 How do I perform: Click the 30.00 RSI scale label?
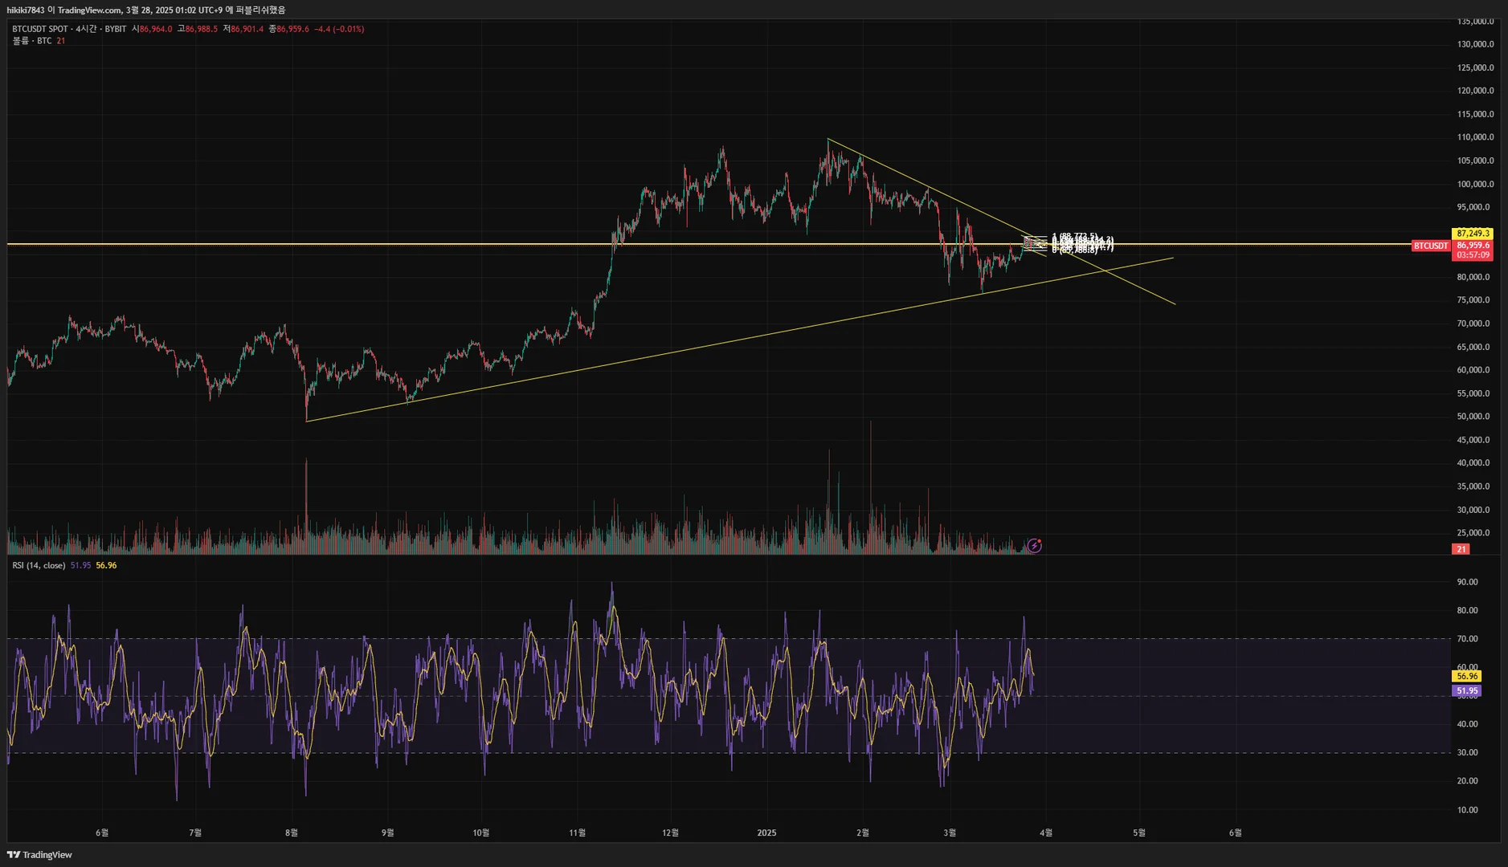tap(1468, 752)
